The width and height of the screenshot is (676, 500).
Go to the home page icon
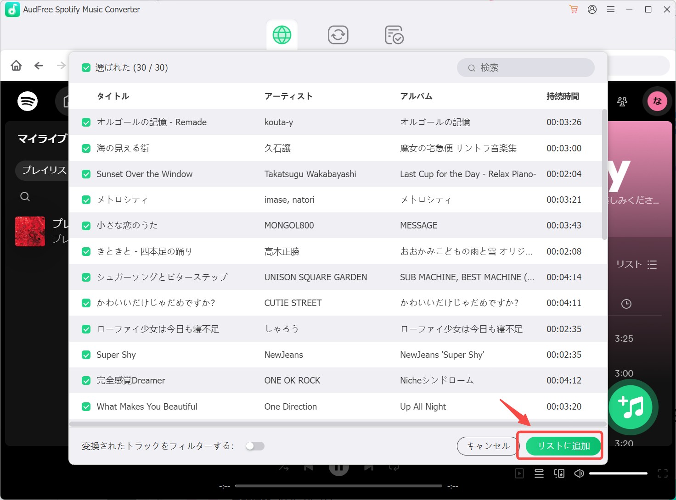(17, 66)
